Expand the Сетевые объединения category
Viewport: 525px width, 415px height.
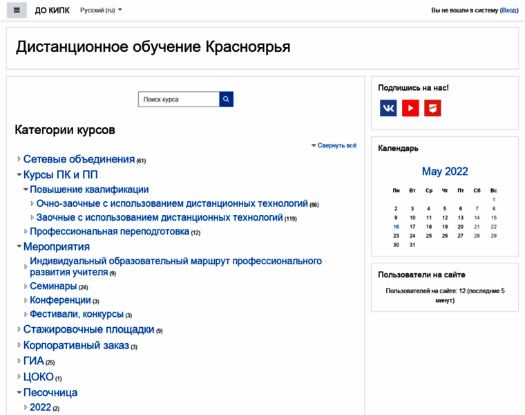pos(19,159)
